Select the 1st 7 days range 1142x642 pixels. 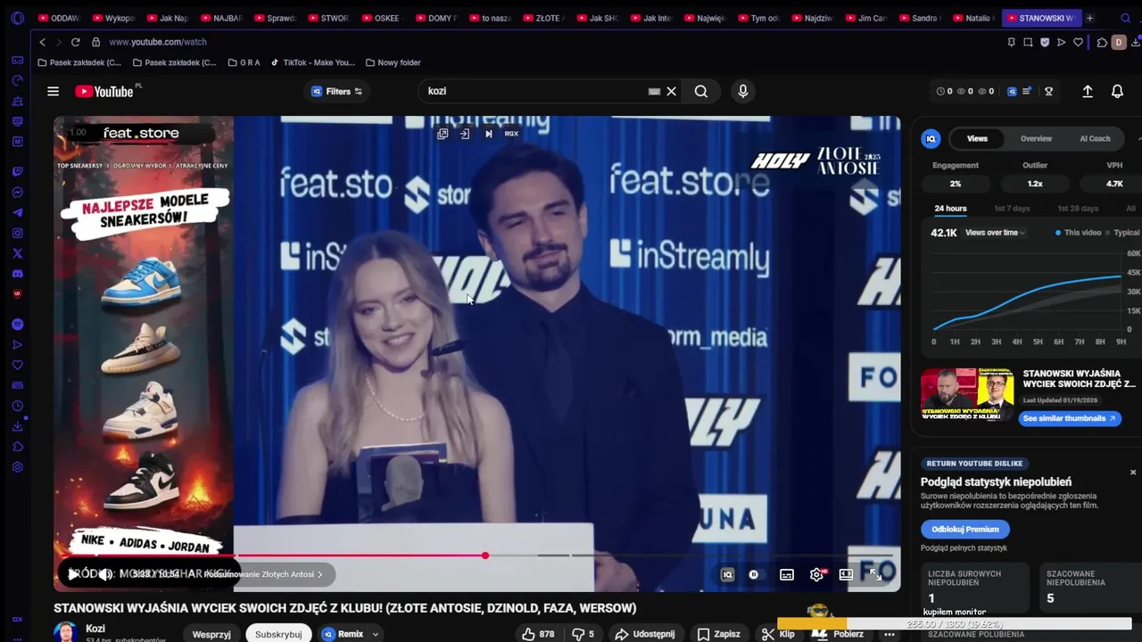1012,209
